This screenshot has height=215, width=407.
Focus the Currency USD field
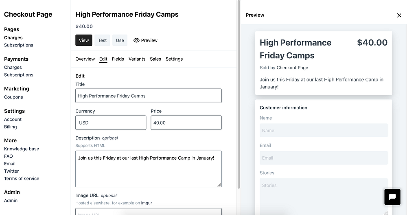111,123
